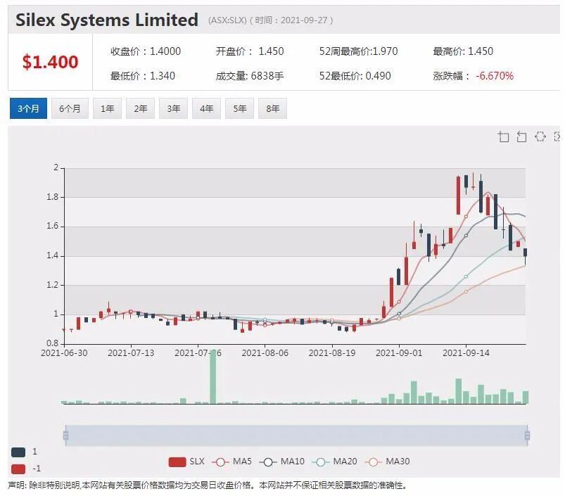Image resolution: width=565 pixels, height=496 pixels.
Task: Toggle MA30 line in the legend
Action: [x=388, y=462]
